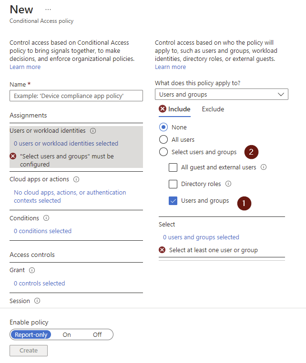Click info icon beside Users or workload identities
Screen dimensions: 306x363
coord(93,131)
